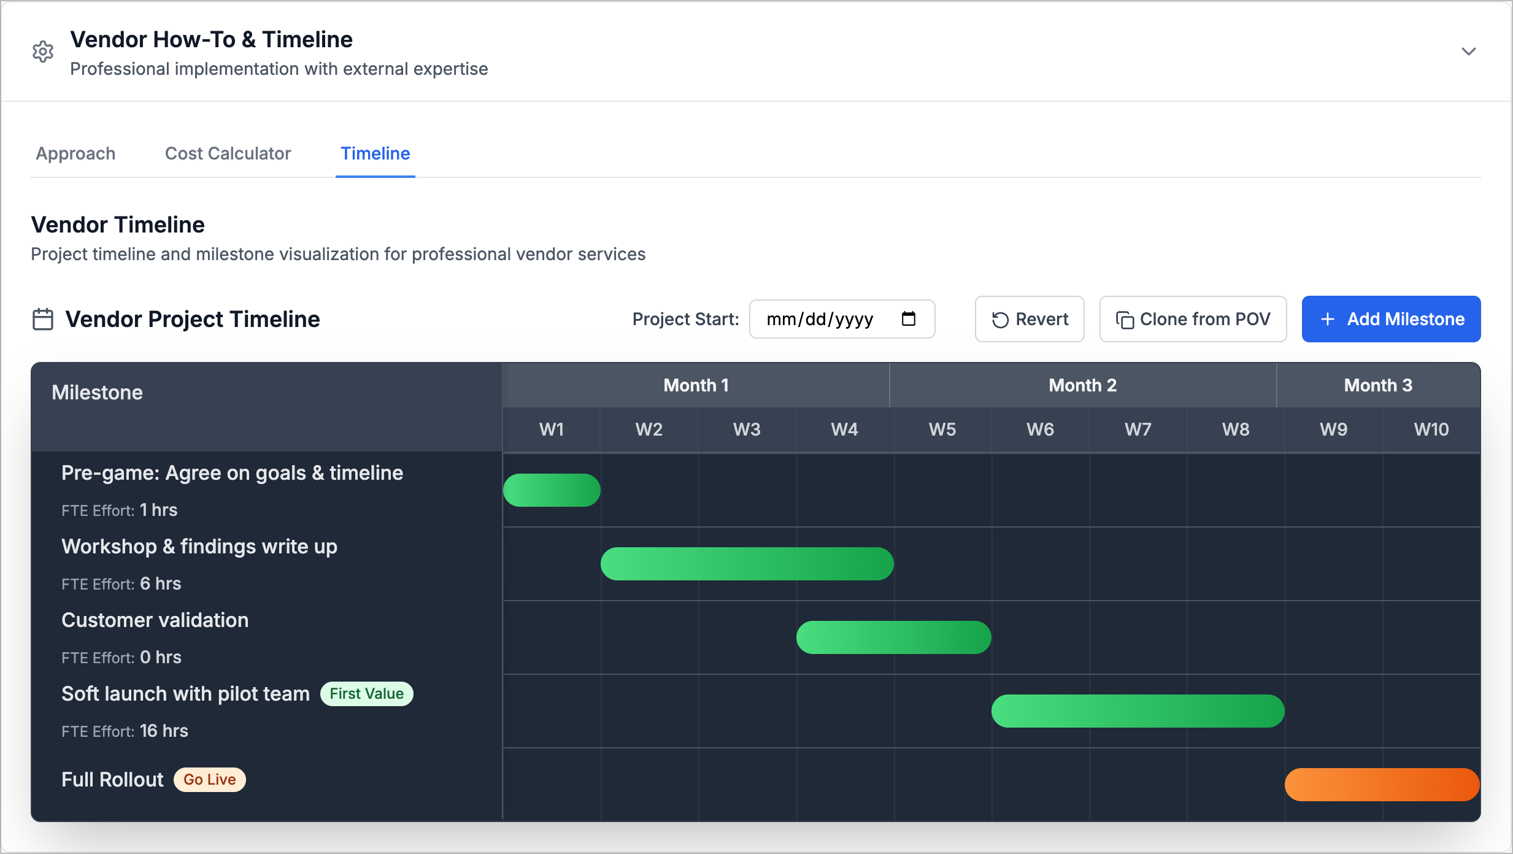Open the settings gear icon
This screenshot has height=854, width=1513.
(43, 52)
